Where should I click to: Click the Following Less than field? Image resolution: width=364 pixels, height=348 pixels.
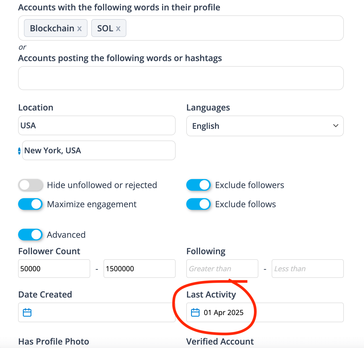pyautogui.click(x=308, y=269)
